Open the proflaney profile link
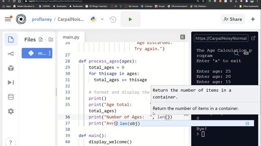This screenshot has width=261, height=146. click(x=42, y=19)
